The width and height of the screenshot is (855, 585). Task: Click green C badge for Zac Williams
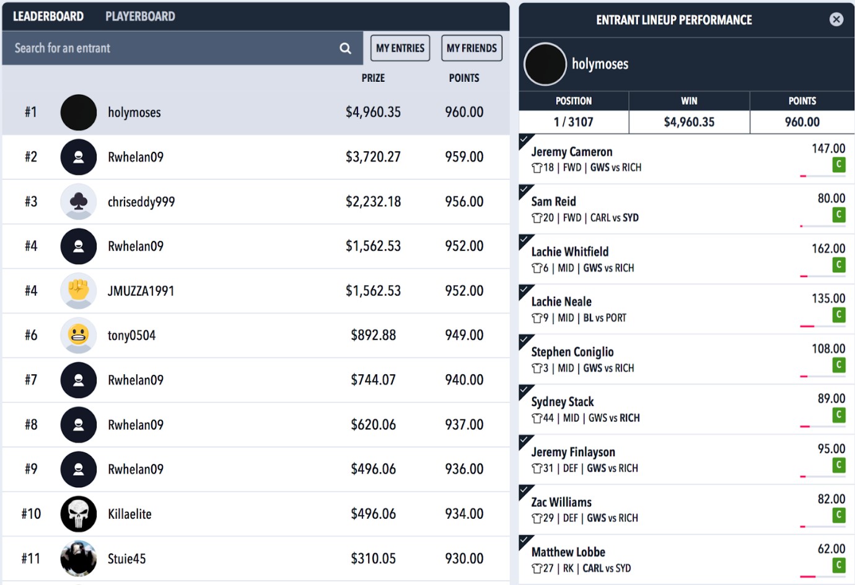839,515
